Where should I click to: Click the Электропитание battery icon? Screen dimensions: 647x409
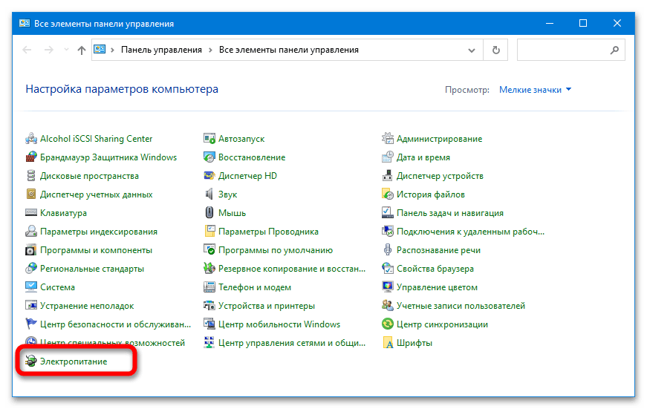pos(31,361)
